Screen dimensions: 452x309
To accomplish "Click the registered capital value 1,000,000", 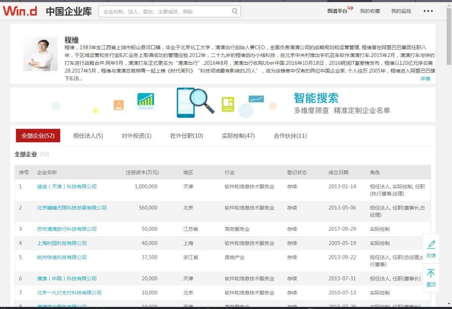I will point(146,186).
